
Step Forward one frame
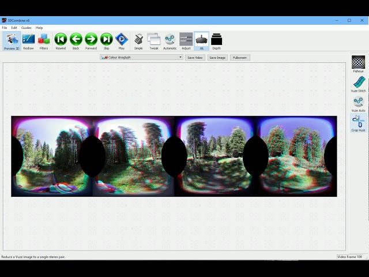[91, 41]
